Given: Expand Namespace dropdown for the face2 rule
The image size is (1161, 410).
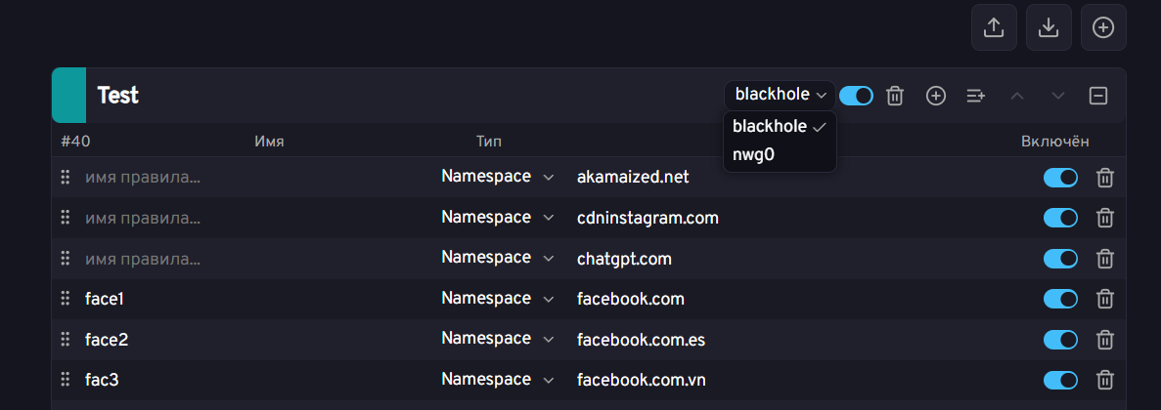Looking at the screenshot, I should tap(497, 340).
